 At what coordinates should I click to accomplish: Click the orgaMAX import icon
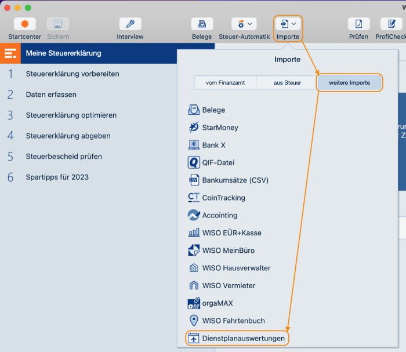click(194, 303)
